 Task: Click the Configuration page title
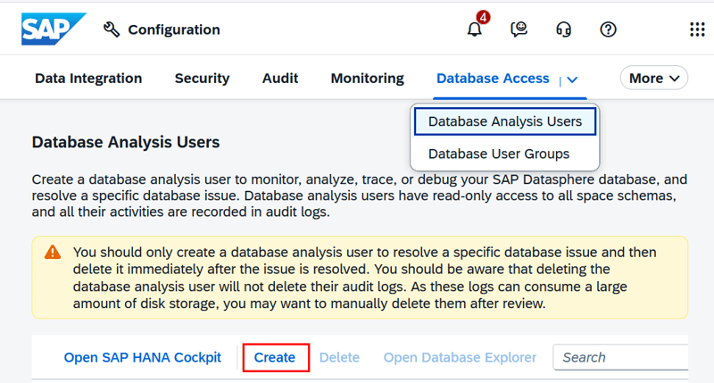tap(174, 29)
